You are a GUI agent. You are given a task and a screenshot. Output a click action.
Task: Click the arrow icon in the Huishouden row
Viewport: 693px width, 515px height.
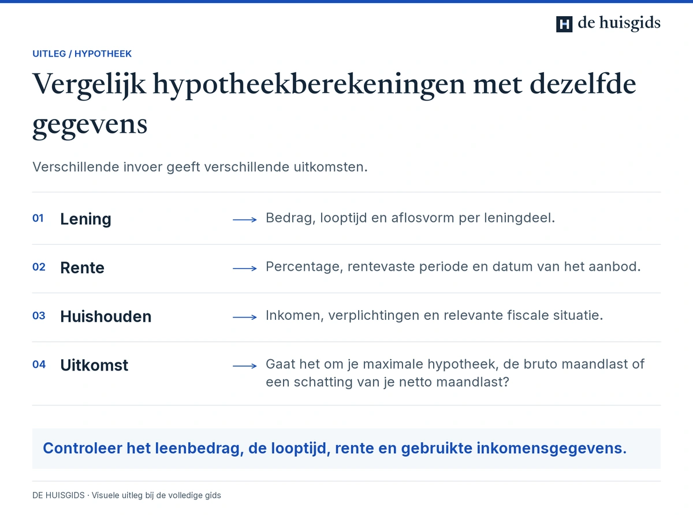click(244, 317)
